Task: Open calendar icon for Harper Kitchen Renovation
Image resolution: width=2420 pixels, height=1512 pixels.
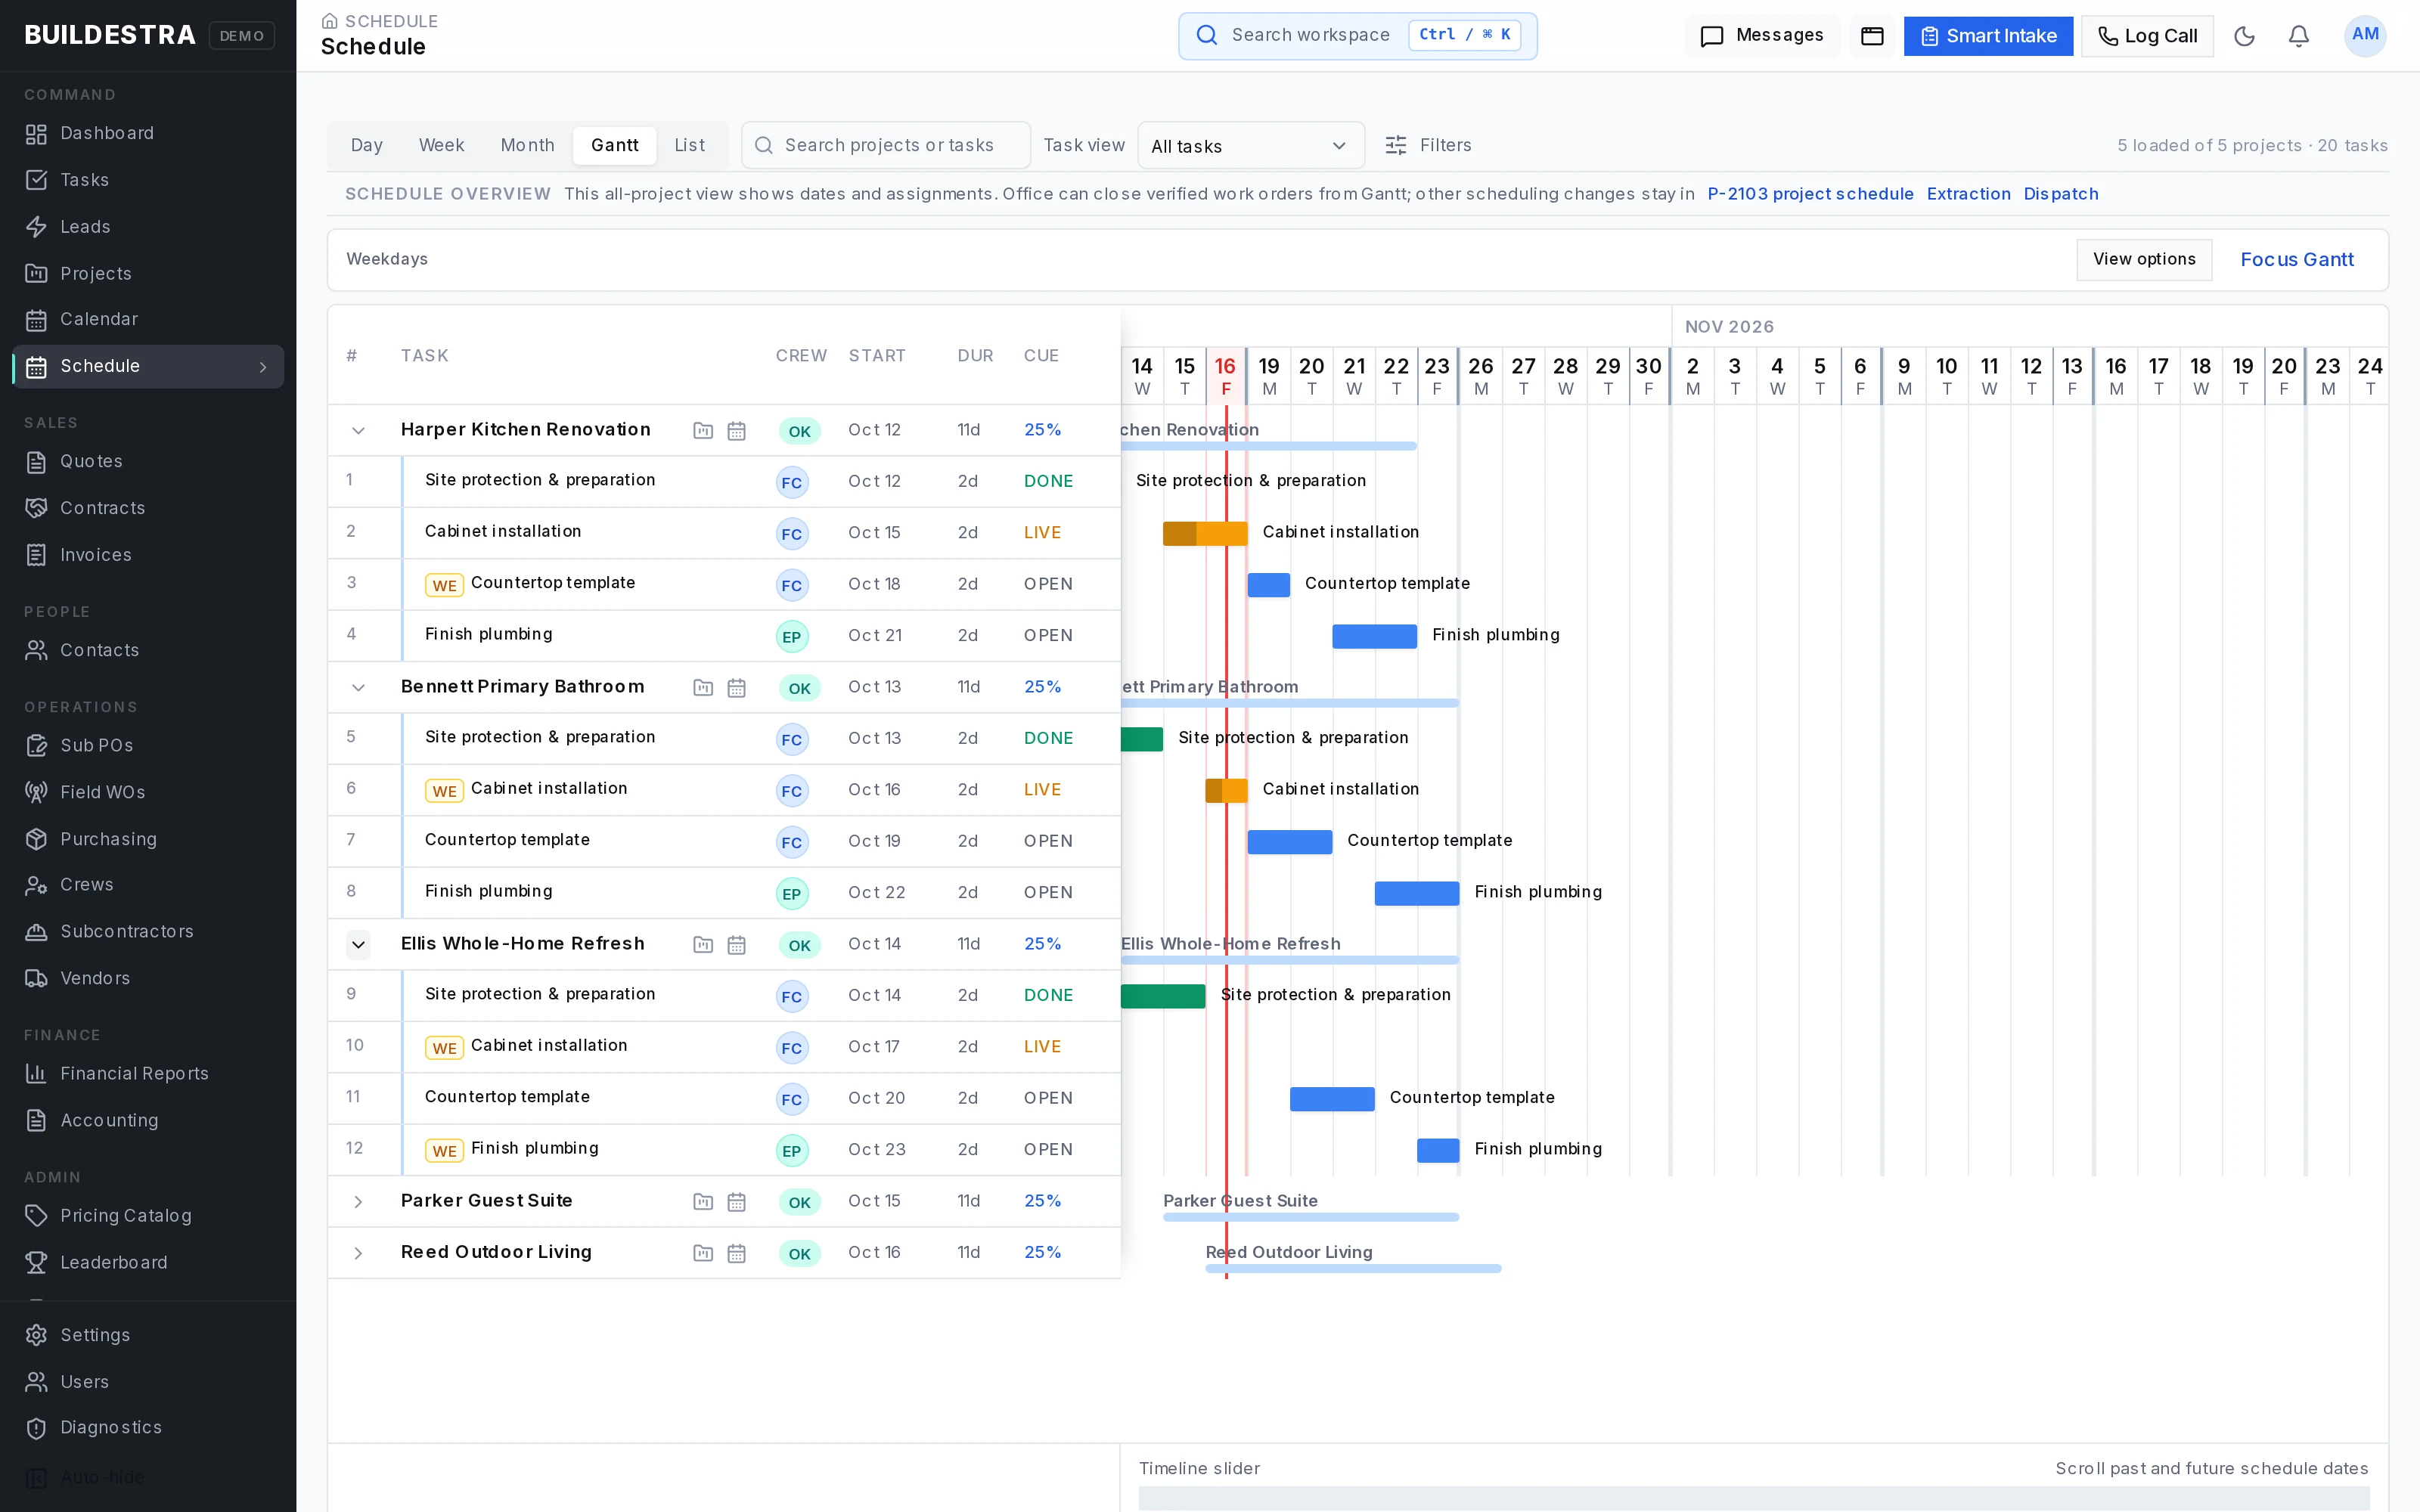Action: click(x=737, y=431)
